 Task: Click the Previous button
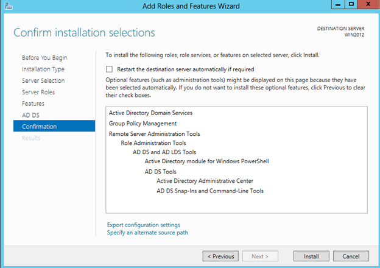pos(219,256)
